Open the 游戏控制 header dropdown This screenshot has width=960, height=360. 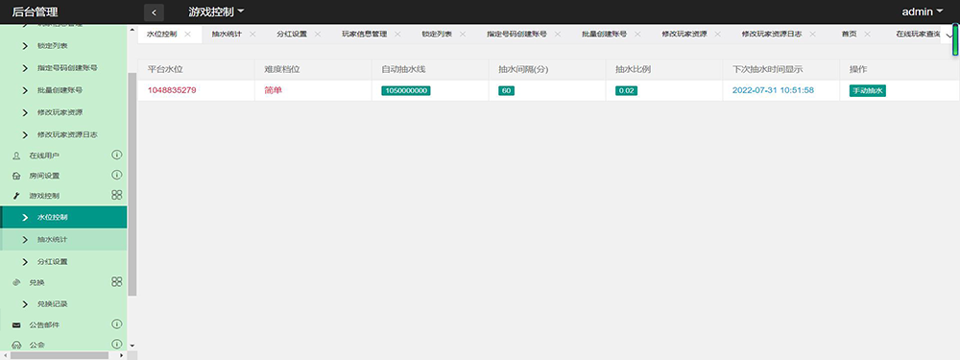click(x=216, y=12)
